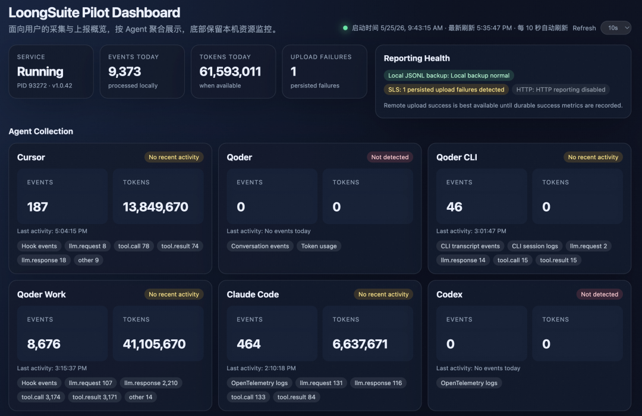Click the Reporting Health heading

tap(417, 58)
